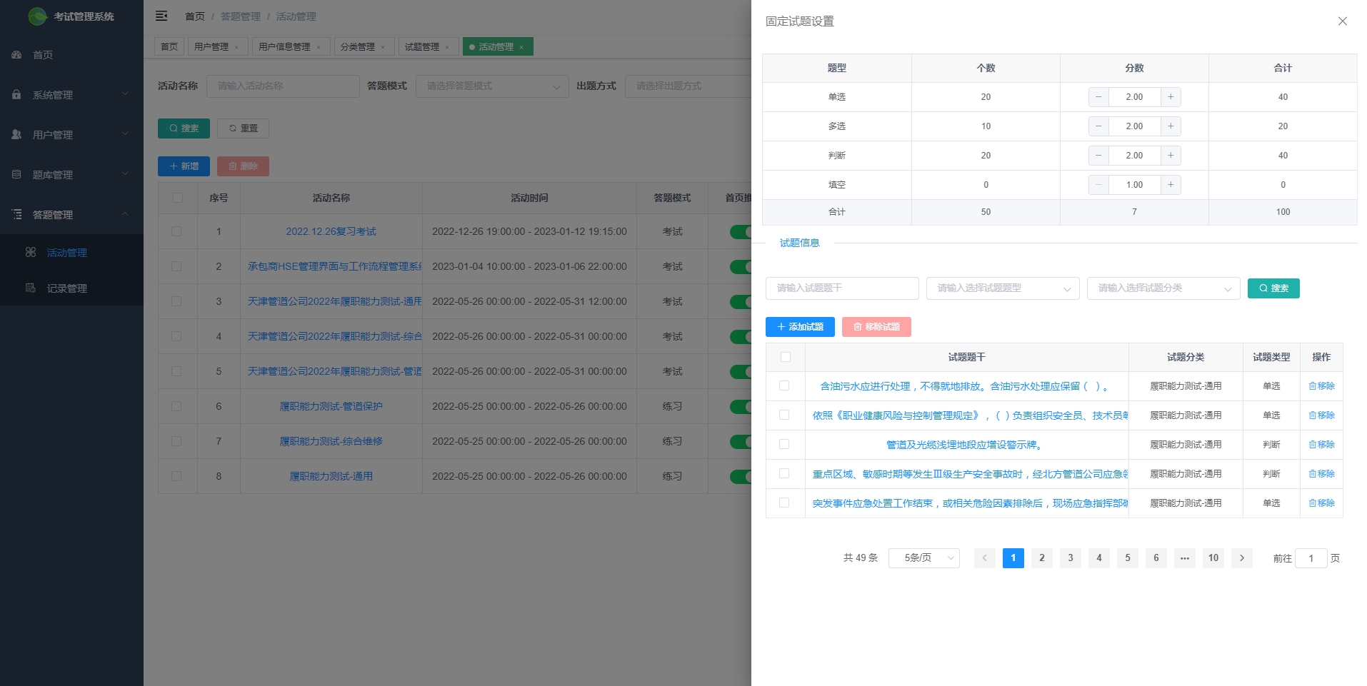The height and width of the screenshot is (686, 1367).
Task: Click the 前往 page number input
Action: click(1311, 558)
